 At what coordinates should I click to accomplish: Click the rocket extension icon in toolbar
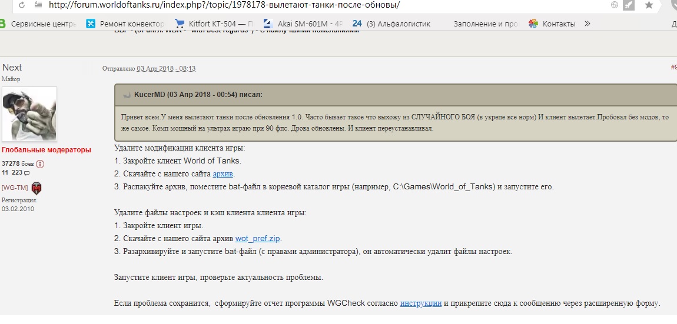pos(630,5)
